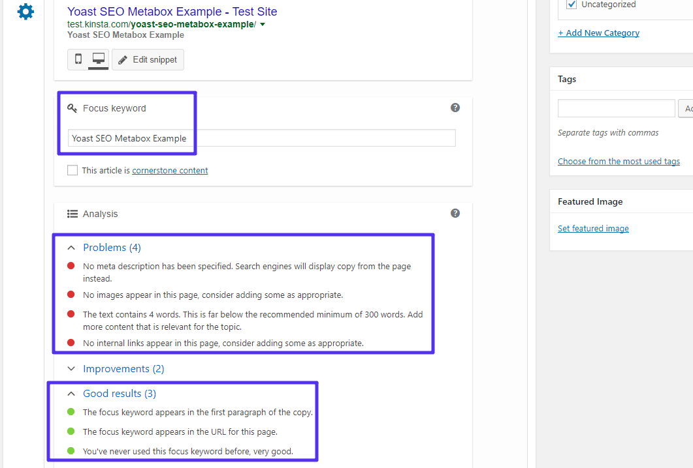The image size is (693, 468).
Task: Click the grey snippet description text
Action: (125, 35)
